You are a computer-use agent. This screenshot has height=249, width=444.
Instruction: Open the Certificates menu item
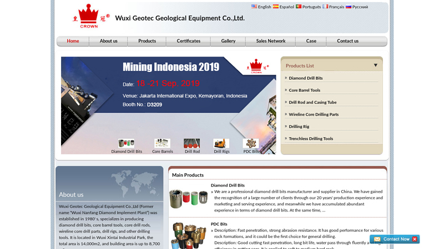188,41
